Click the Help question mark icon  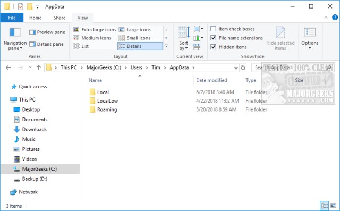335,18
